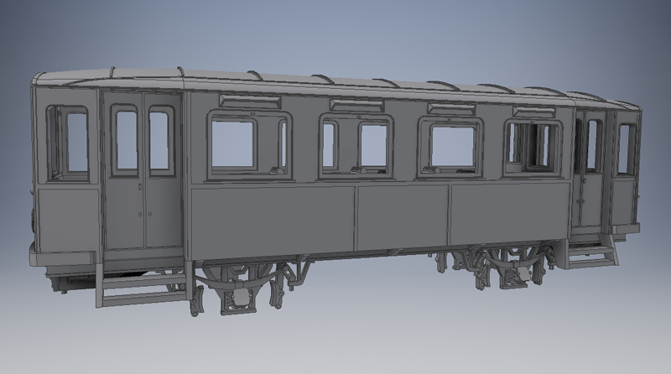Select the middle lower body side panel

[403, 216]
